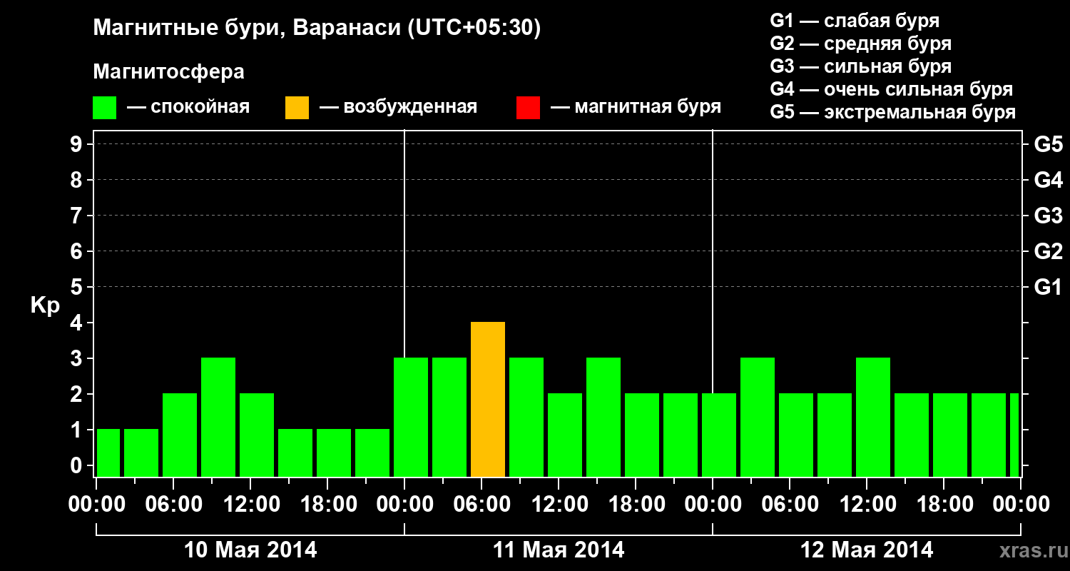Click the 'G2 — средняя буря' legend line
The width and height of the screenshot is (1070, 571).
tap(860, 44)
